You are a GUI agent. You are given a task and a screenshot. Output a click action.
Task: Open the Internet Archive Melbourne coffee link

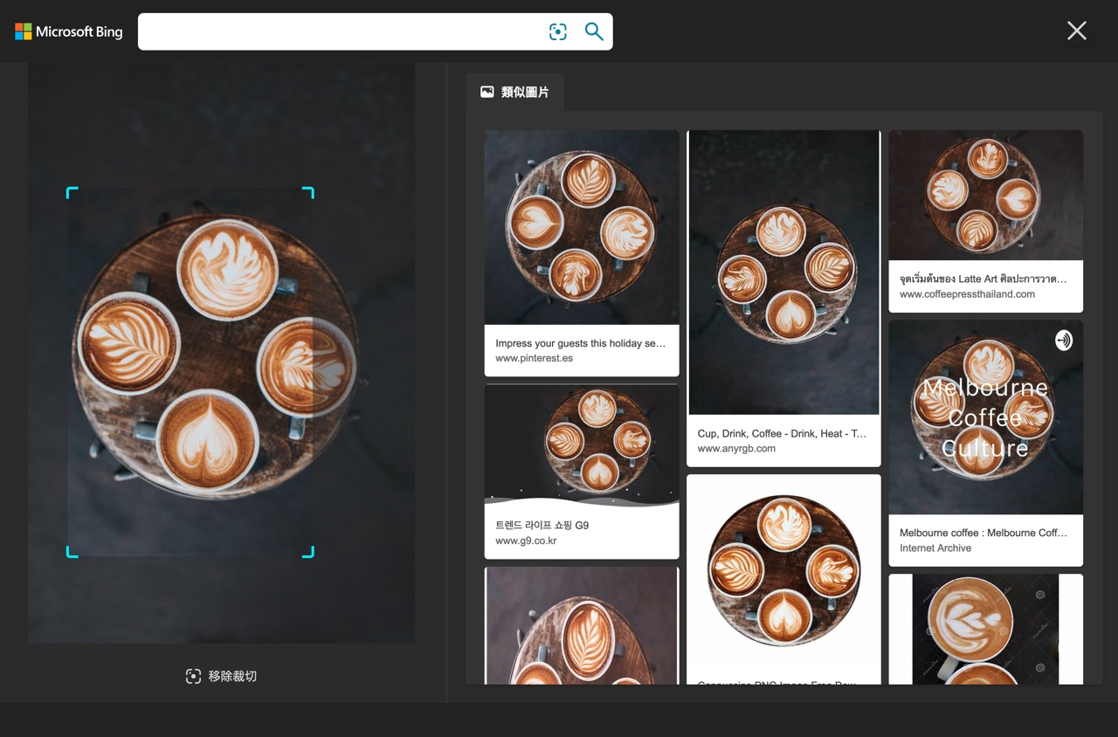click(935, 548)
